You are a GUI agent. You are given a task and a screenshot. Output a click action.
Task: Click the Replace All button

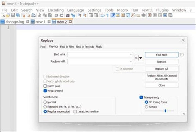coord(162,69)
